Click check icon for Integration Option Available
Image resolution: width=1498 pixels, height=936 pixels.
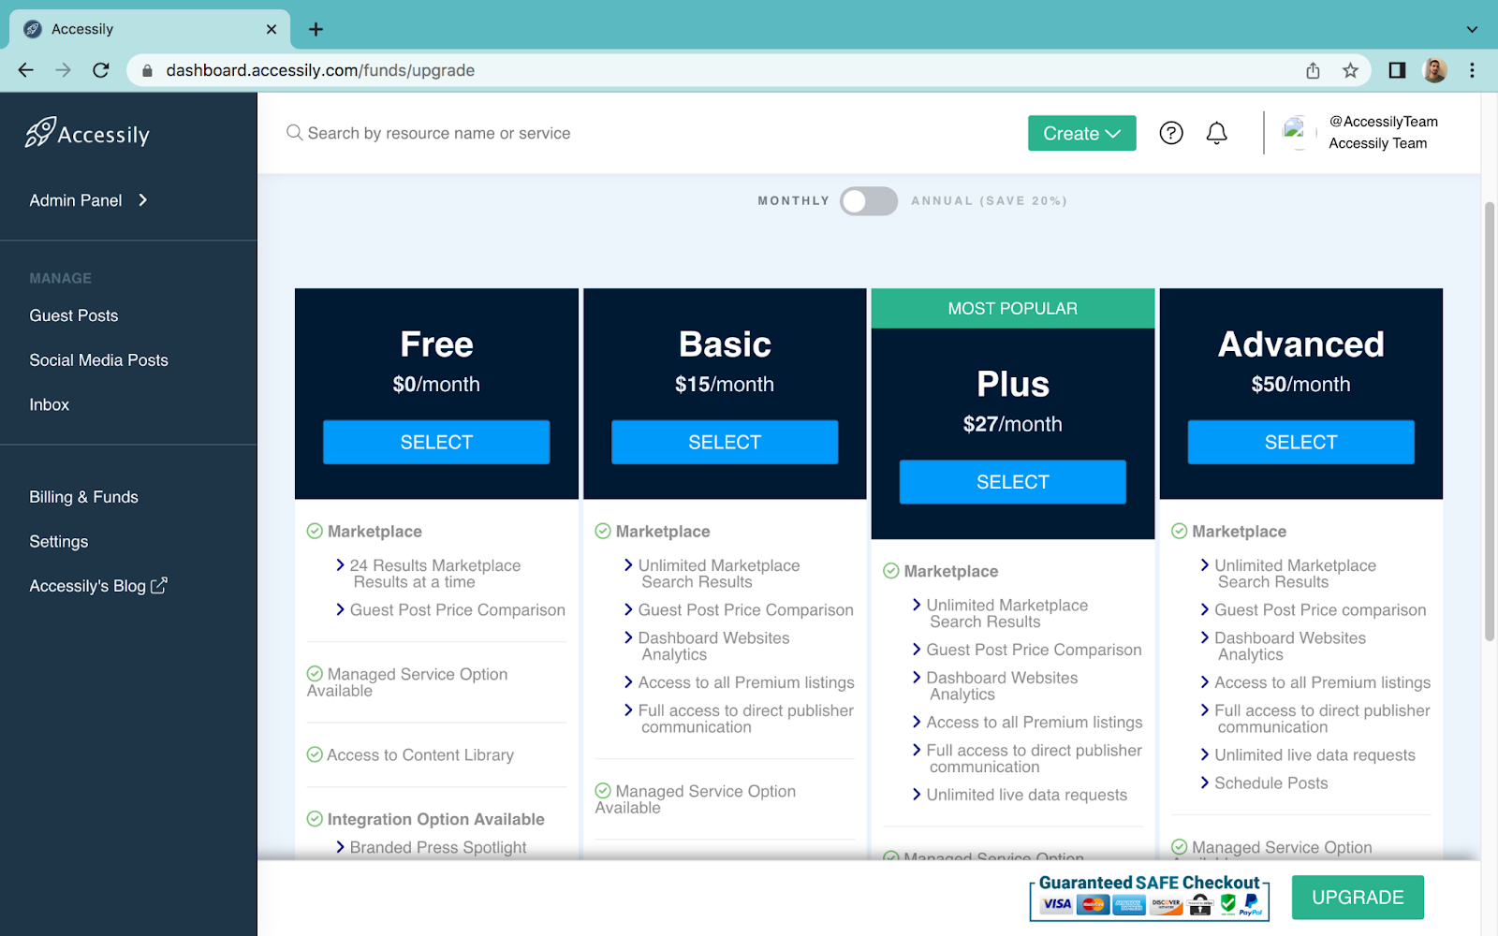tap(315, 819)
